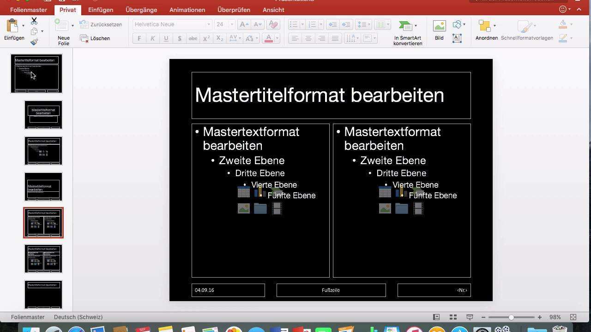
Task: Toggle bold (F) formatting
Action: coord(139,39)
